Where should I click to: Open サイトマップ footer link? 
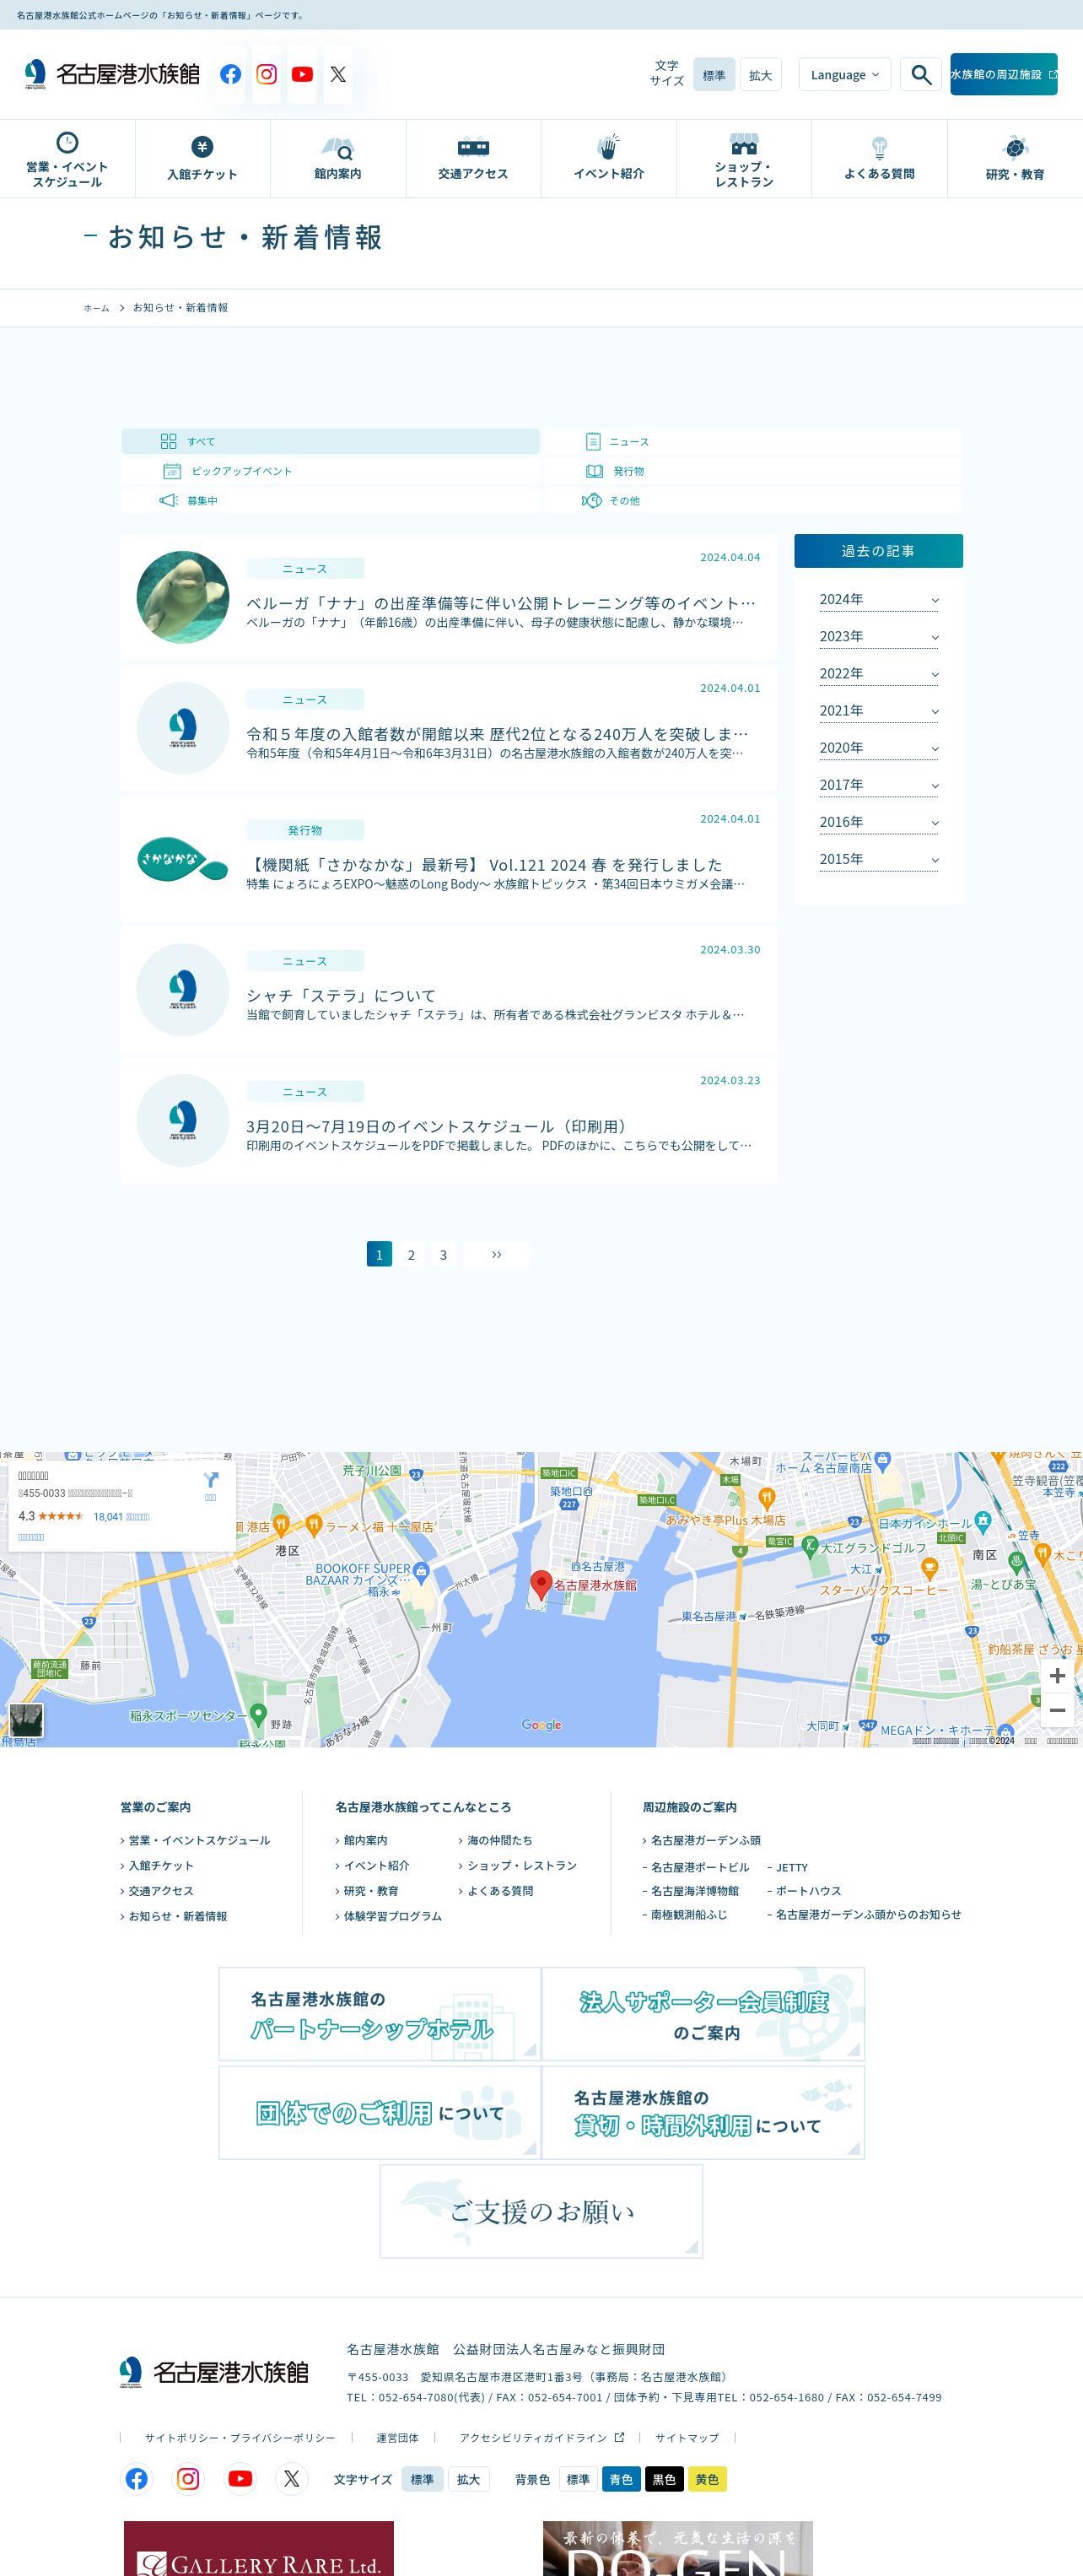[687, 2438]
